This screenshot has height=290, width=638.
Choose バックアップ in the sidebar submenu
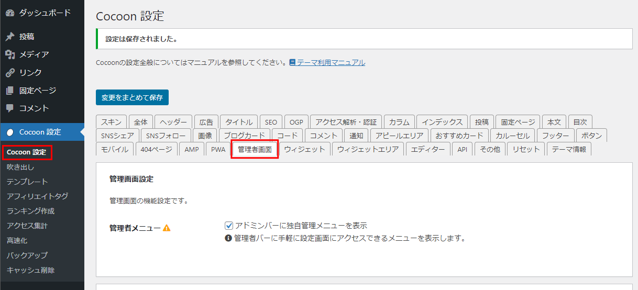[x=27, y=255]
